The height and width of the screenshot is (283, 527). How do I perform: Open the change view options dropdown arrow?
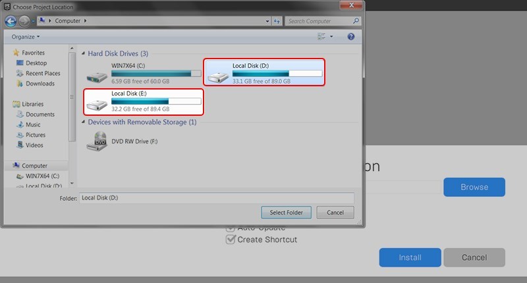[x=331, y=37]
